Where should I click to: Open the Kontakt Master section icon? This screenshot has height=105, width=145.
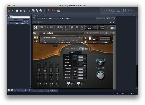(46, 27)
